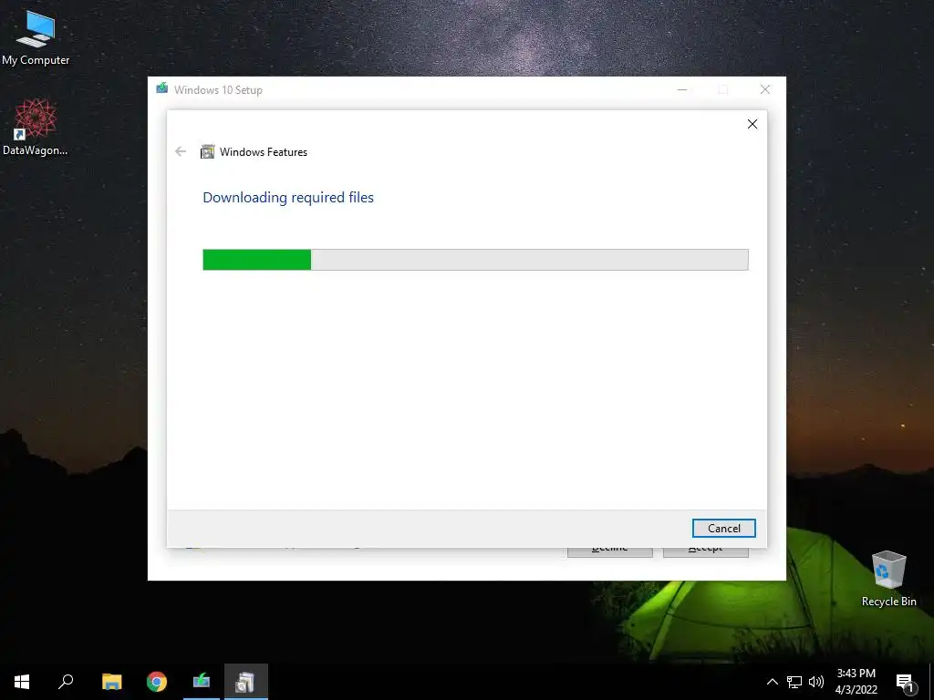
Task: Open taskbar search magnifier
Action: pos(66,682)
